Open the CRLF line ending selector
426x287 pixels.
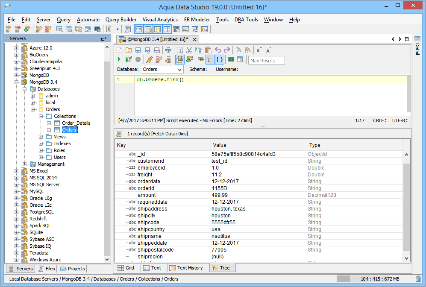tap(380, 120)
